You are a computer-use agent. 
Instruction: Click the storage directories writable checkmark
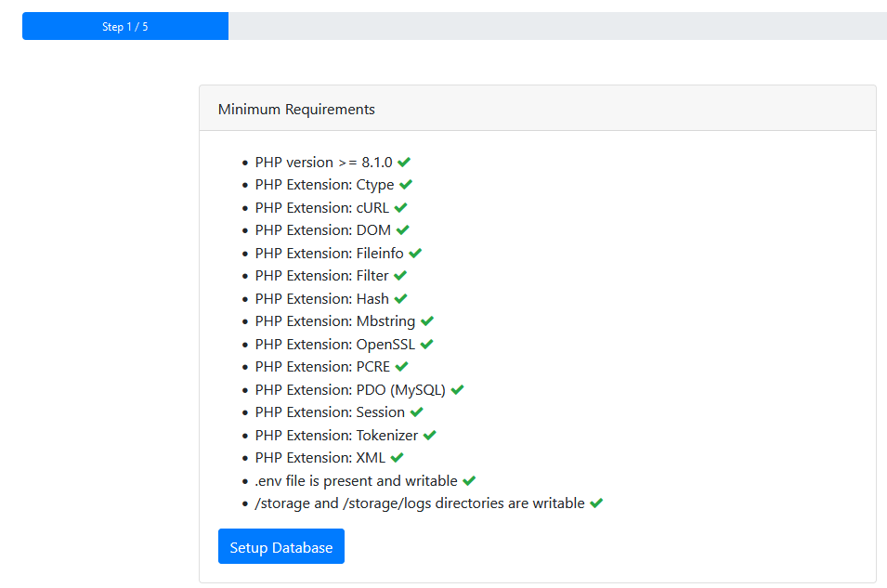click(x=596, y=503)
